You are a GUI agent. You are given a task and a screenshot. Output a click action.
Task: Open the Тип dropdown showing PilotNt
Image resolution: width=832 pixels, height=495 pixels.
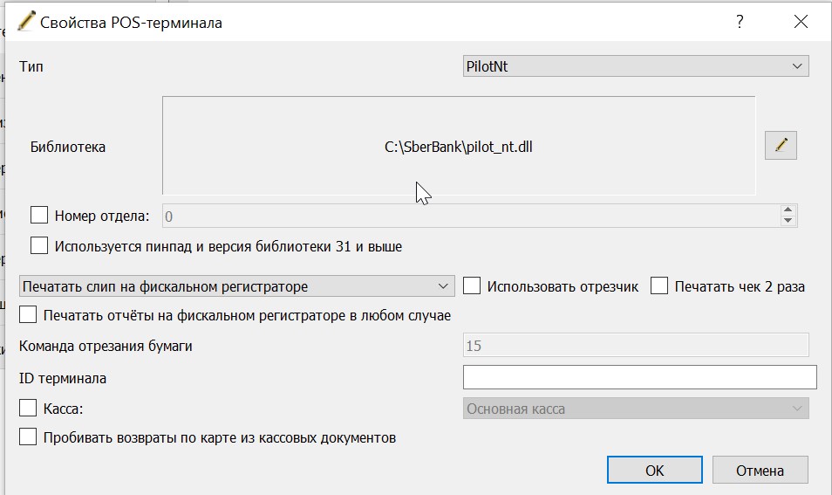[x=636, y=66]
